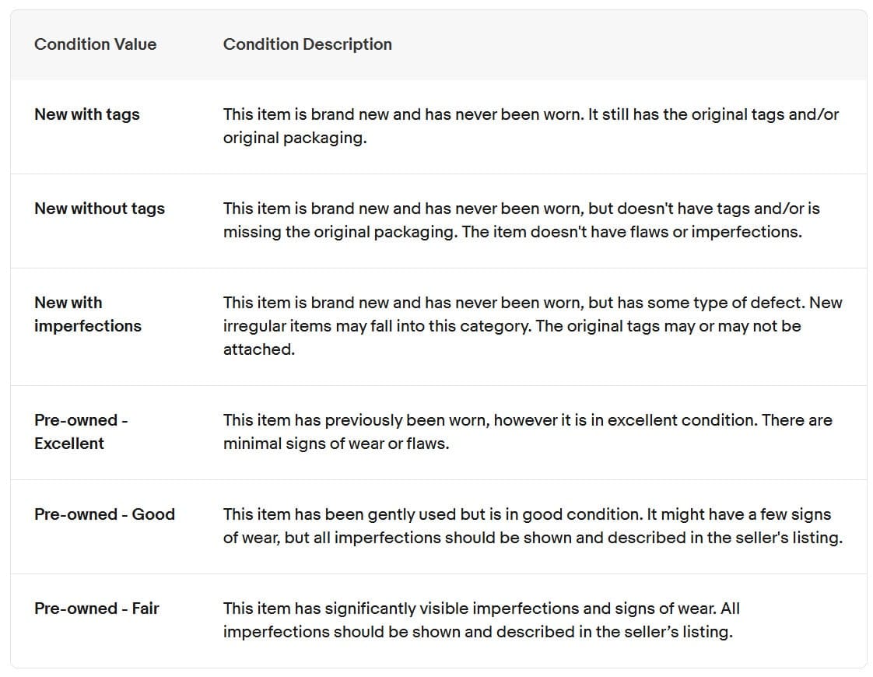Select the 'Pre-owned - Excellent' condition label
The width and height of the screenshot is (873, 677).
tap(81, 432)
